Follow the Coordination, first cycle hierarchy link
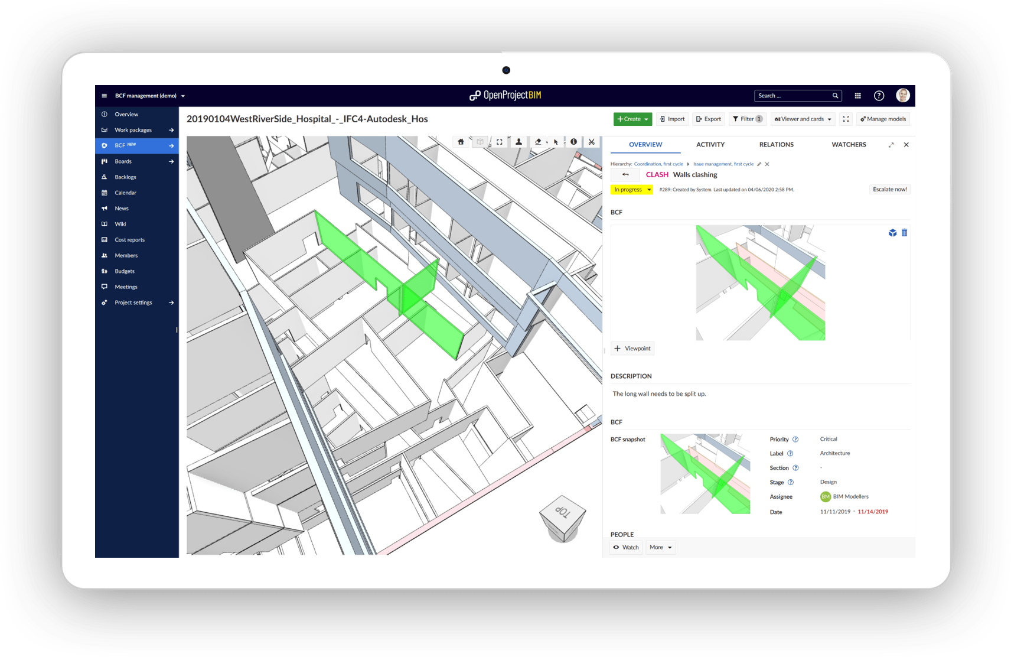 coord(658,164)
